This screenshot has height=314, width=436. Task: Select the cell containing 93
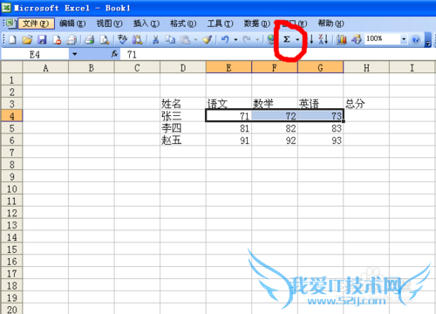(320, 140)
